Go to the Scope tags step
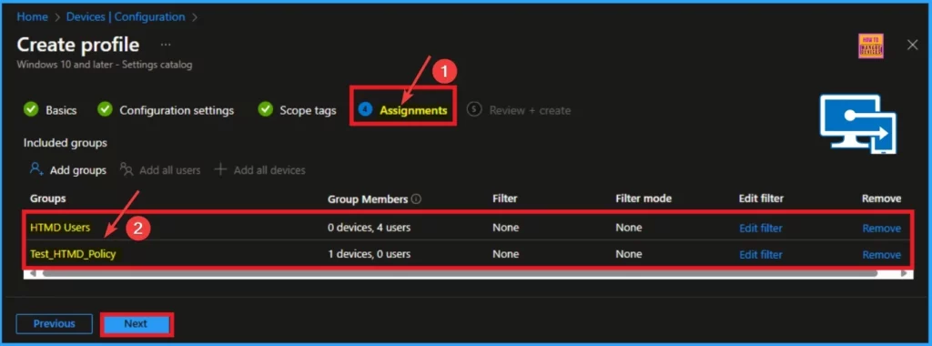The height and width of the screenshot is (346, 932). [308, 110]
